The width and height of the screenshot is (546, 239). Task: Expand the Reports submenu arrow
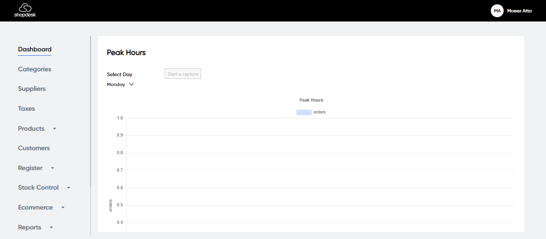pyautogui.click(x=51, y=227)
